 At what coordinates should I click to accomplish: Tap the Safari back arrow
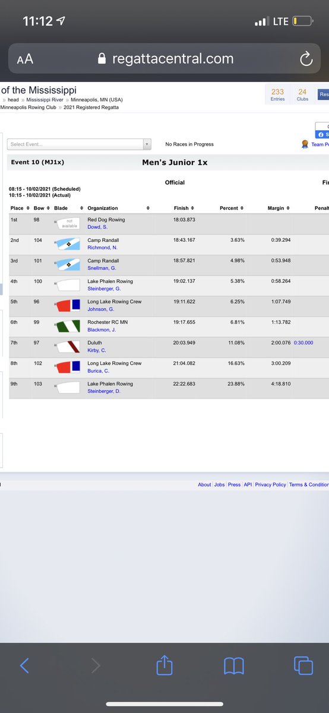(x=24, y=665)
